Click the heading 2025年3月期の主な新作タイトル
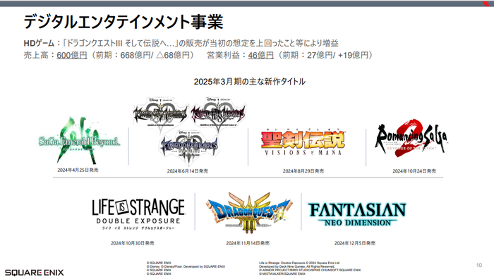 click(x=250, y=82)
